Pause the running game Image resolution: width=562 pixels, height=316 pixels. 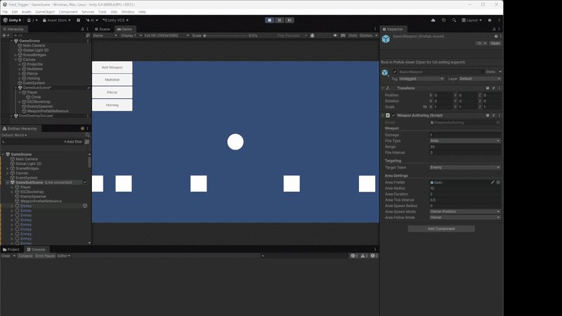tap(280, 20)
